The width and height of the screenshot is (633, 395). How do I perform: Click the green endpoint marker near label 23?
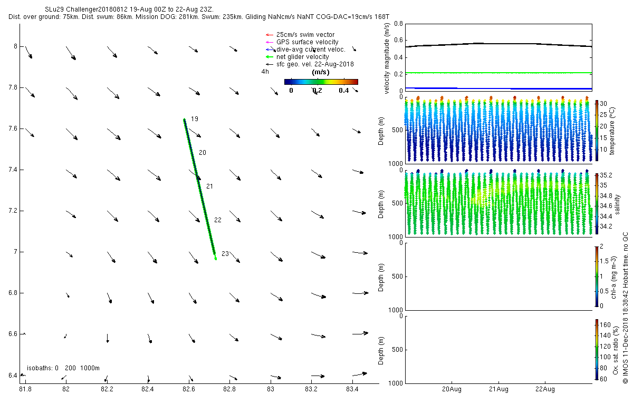point(215,258)
